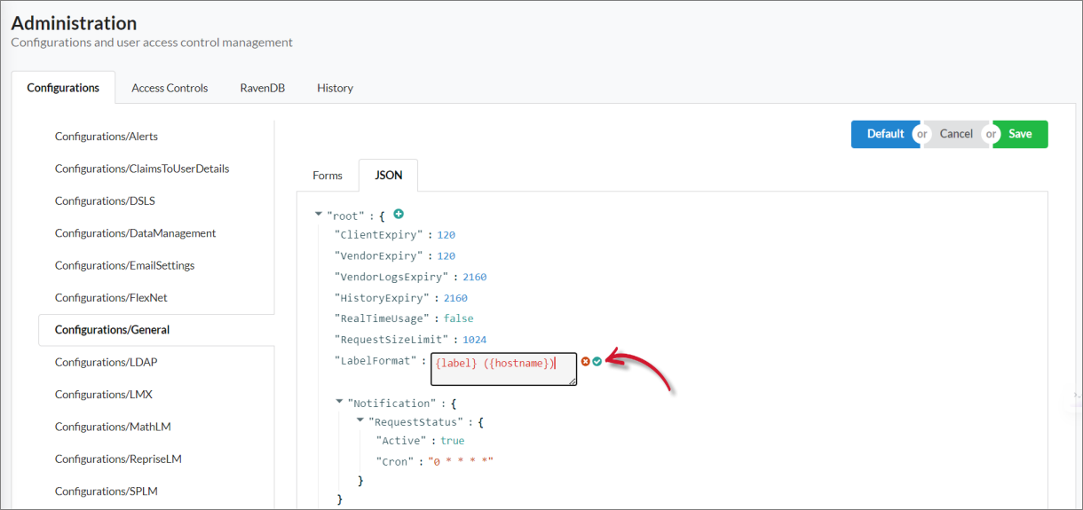Screen dimensions: 1083x510
Task: Open Configurations/DataManagement
Action: (135, 233)
